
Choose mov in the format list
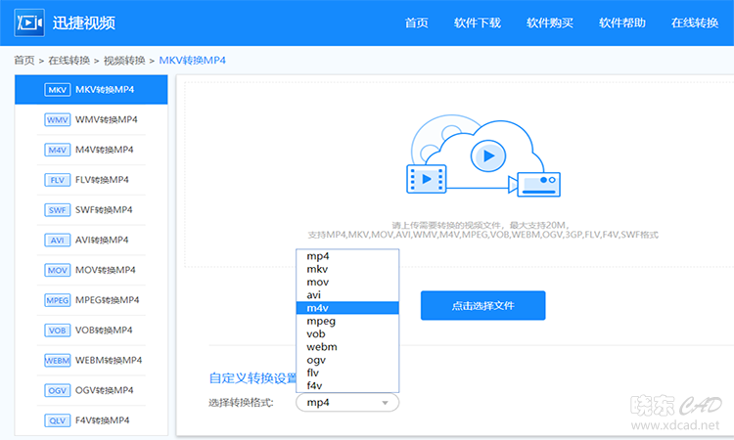pyautogui.click(x=347, y=283)
